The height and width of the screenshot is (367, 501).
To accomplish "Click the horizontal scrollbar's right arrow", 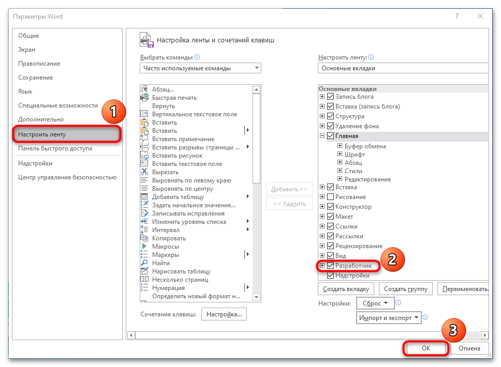I will pyautogui.click(x=484, y=335).
